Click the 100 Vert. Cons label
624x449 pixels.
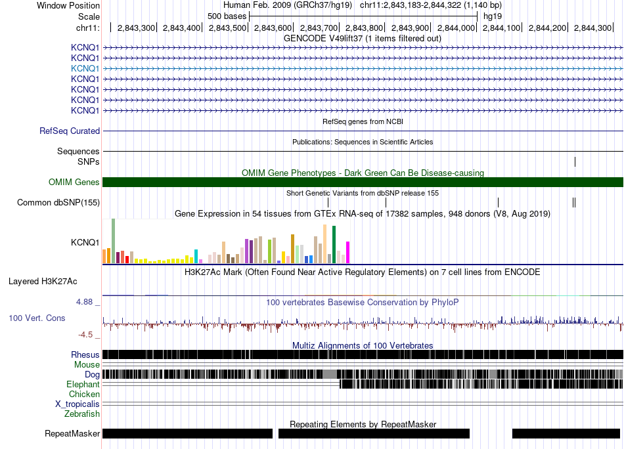(x=37, y=318)
